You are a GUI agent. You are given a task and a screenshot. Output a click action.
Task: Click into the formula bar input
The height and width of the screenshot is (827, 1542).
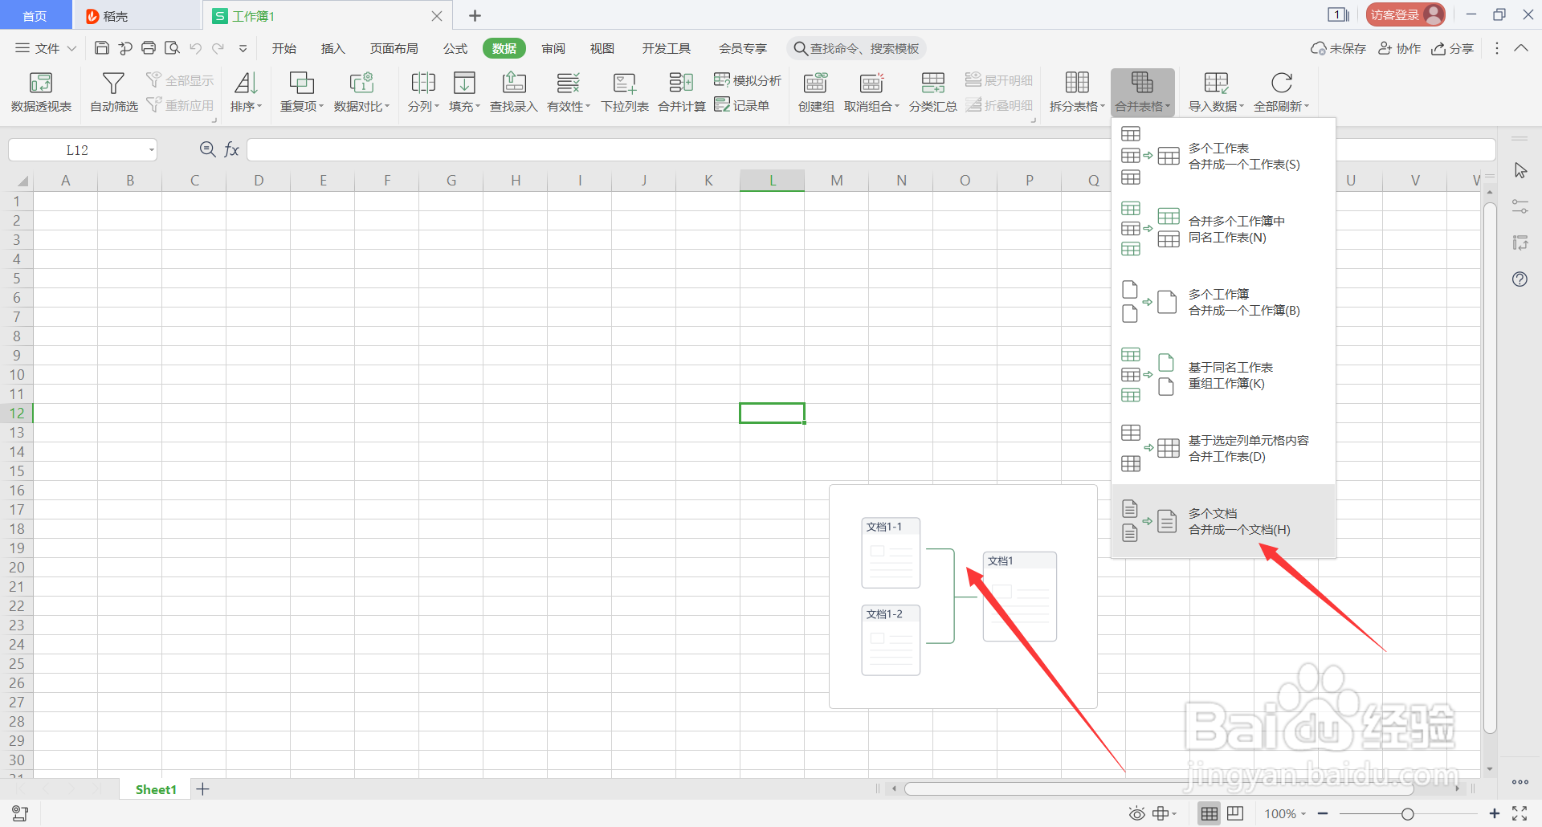(x=871, y=149)
